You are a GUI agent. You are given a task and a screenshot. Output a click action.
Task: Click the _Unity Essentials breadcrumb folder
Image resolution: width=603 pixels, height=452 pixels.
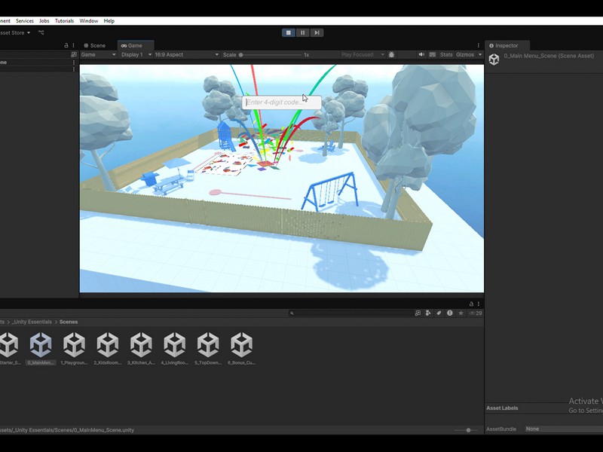(x=32, y=322)
